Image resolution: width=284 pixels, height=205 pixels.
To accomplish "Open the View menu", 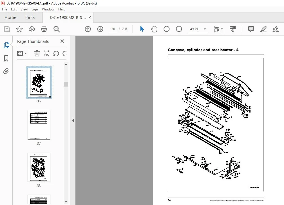I will [24, 9].
